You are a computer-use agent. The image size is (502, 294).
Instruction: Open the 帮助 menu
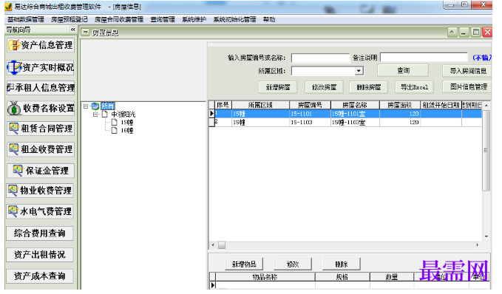click(269, 19)
